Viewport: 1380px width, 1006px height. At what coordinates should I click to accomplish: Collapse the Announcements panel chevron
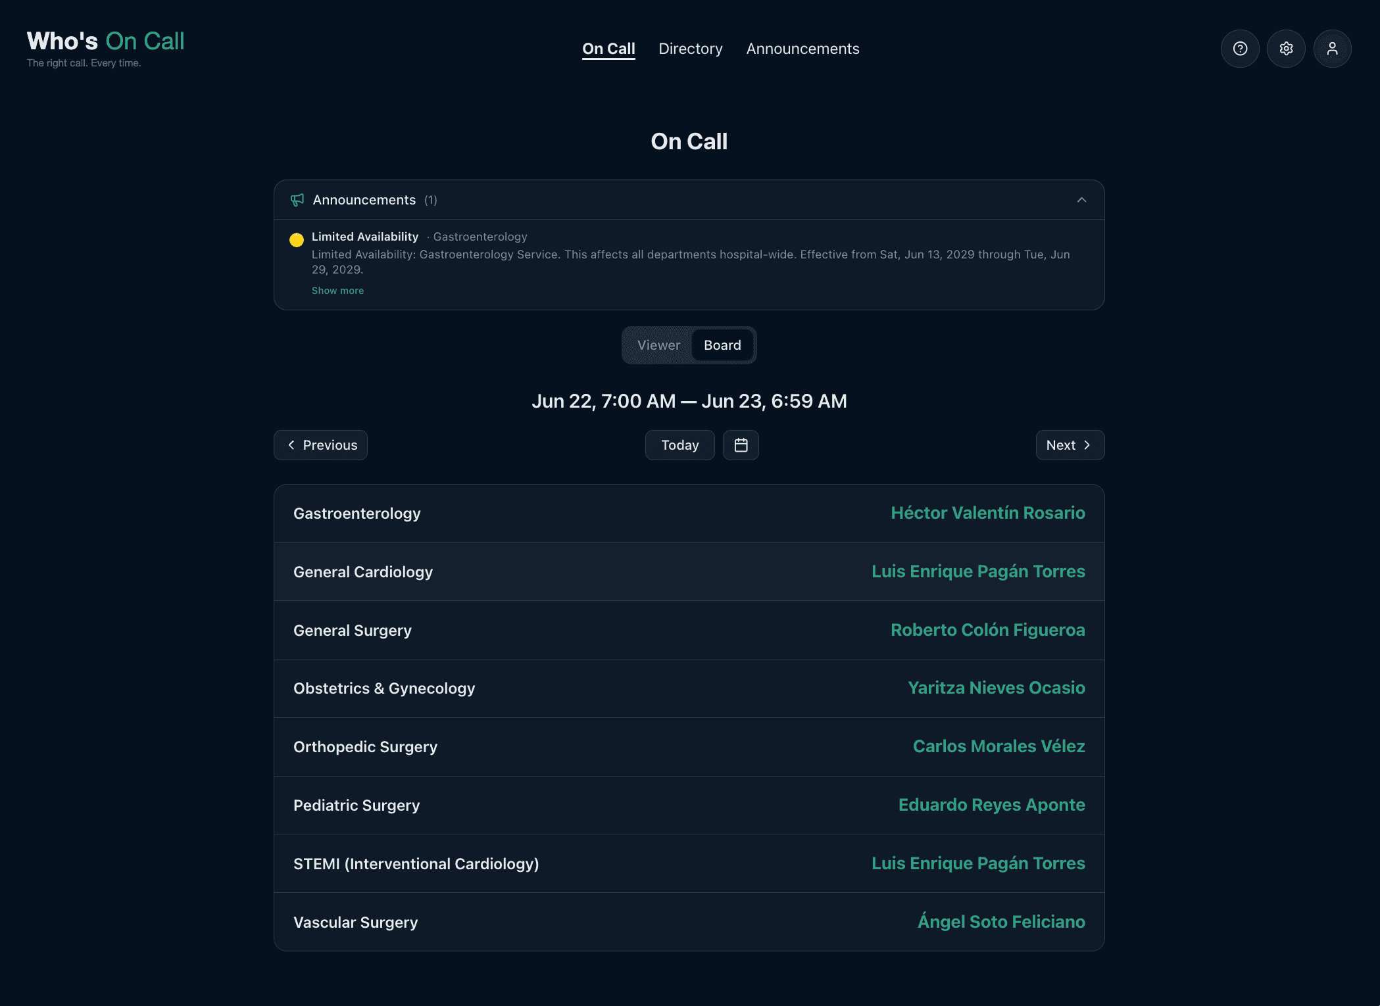(x=1081, y=200)
